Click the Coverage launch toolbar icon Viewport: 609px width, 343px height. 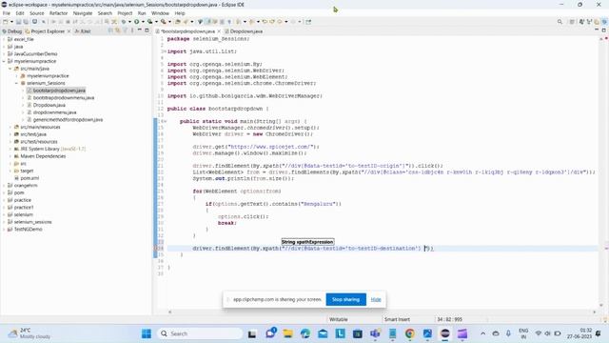(149, 22)
